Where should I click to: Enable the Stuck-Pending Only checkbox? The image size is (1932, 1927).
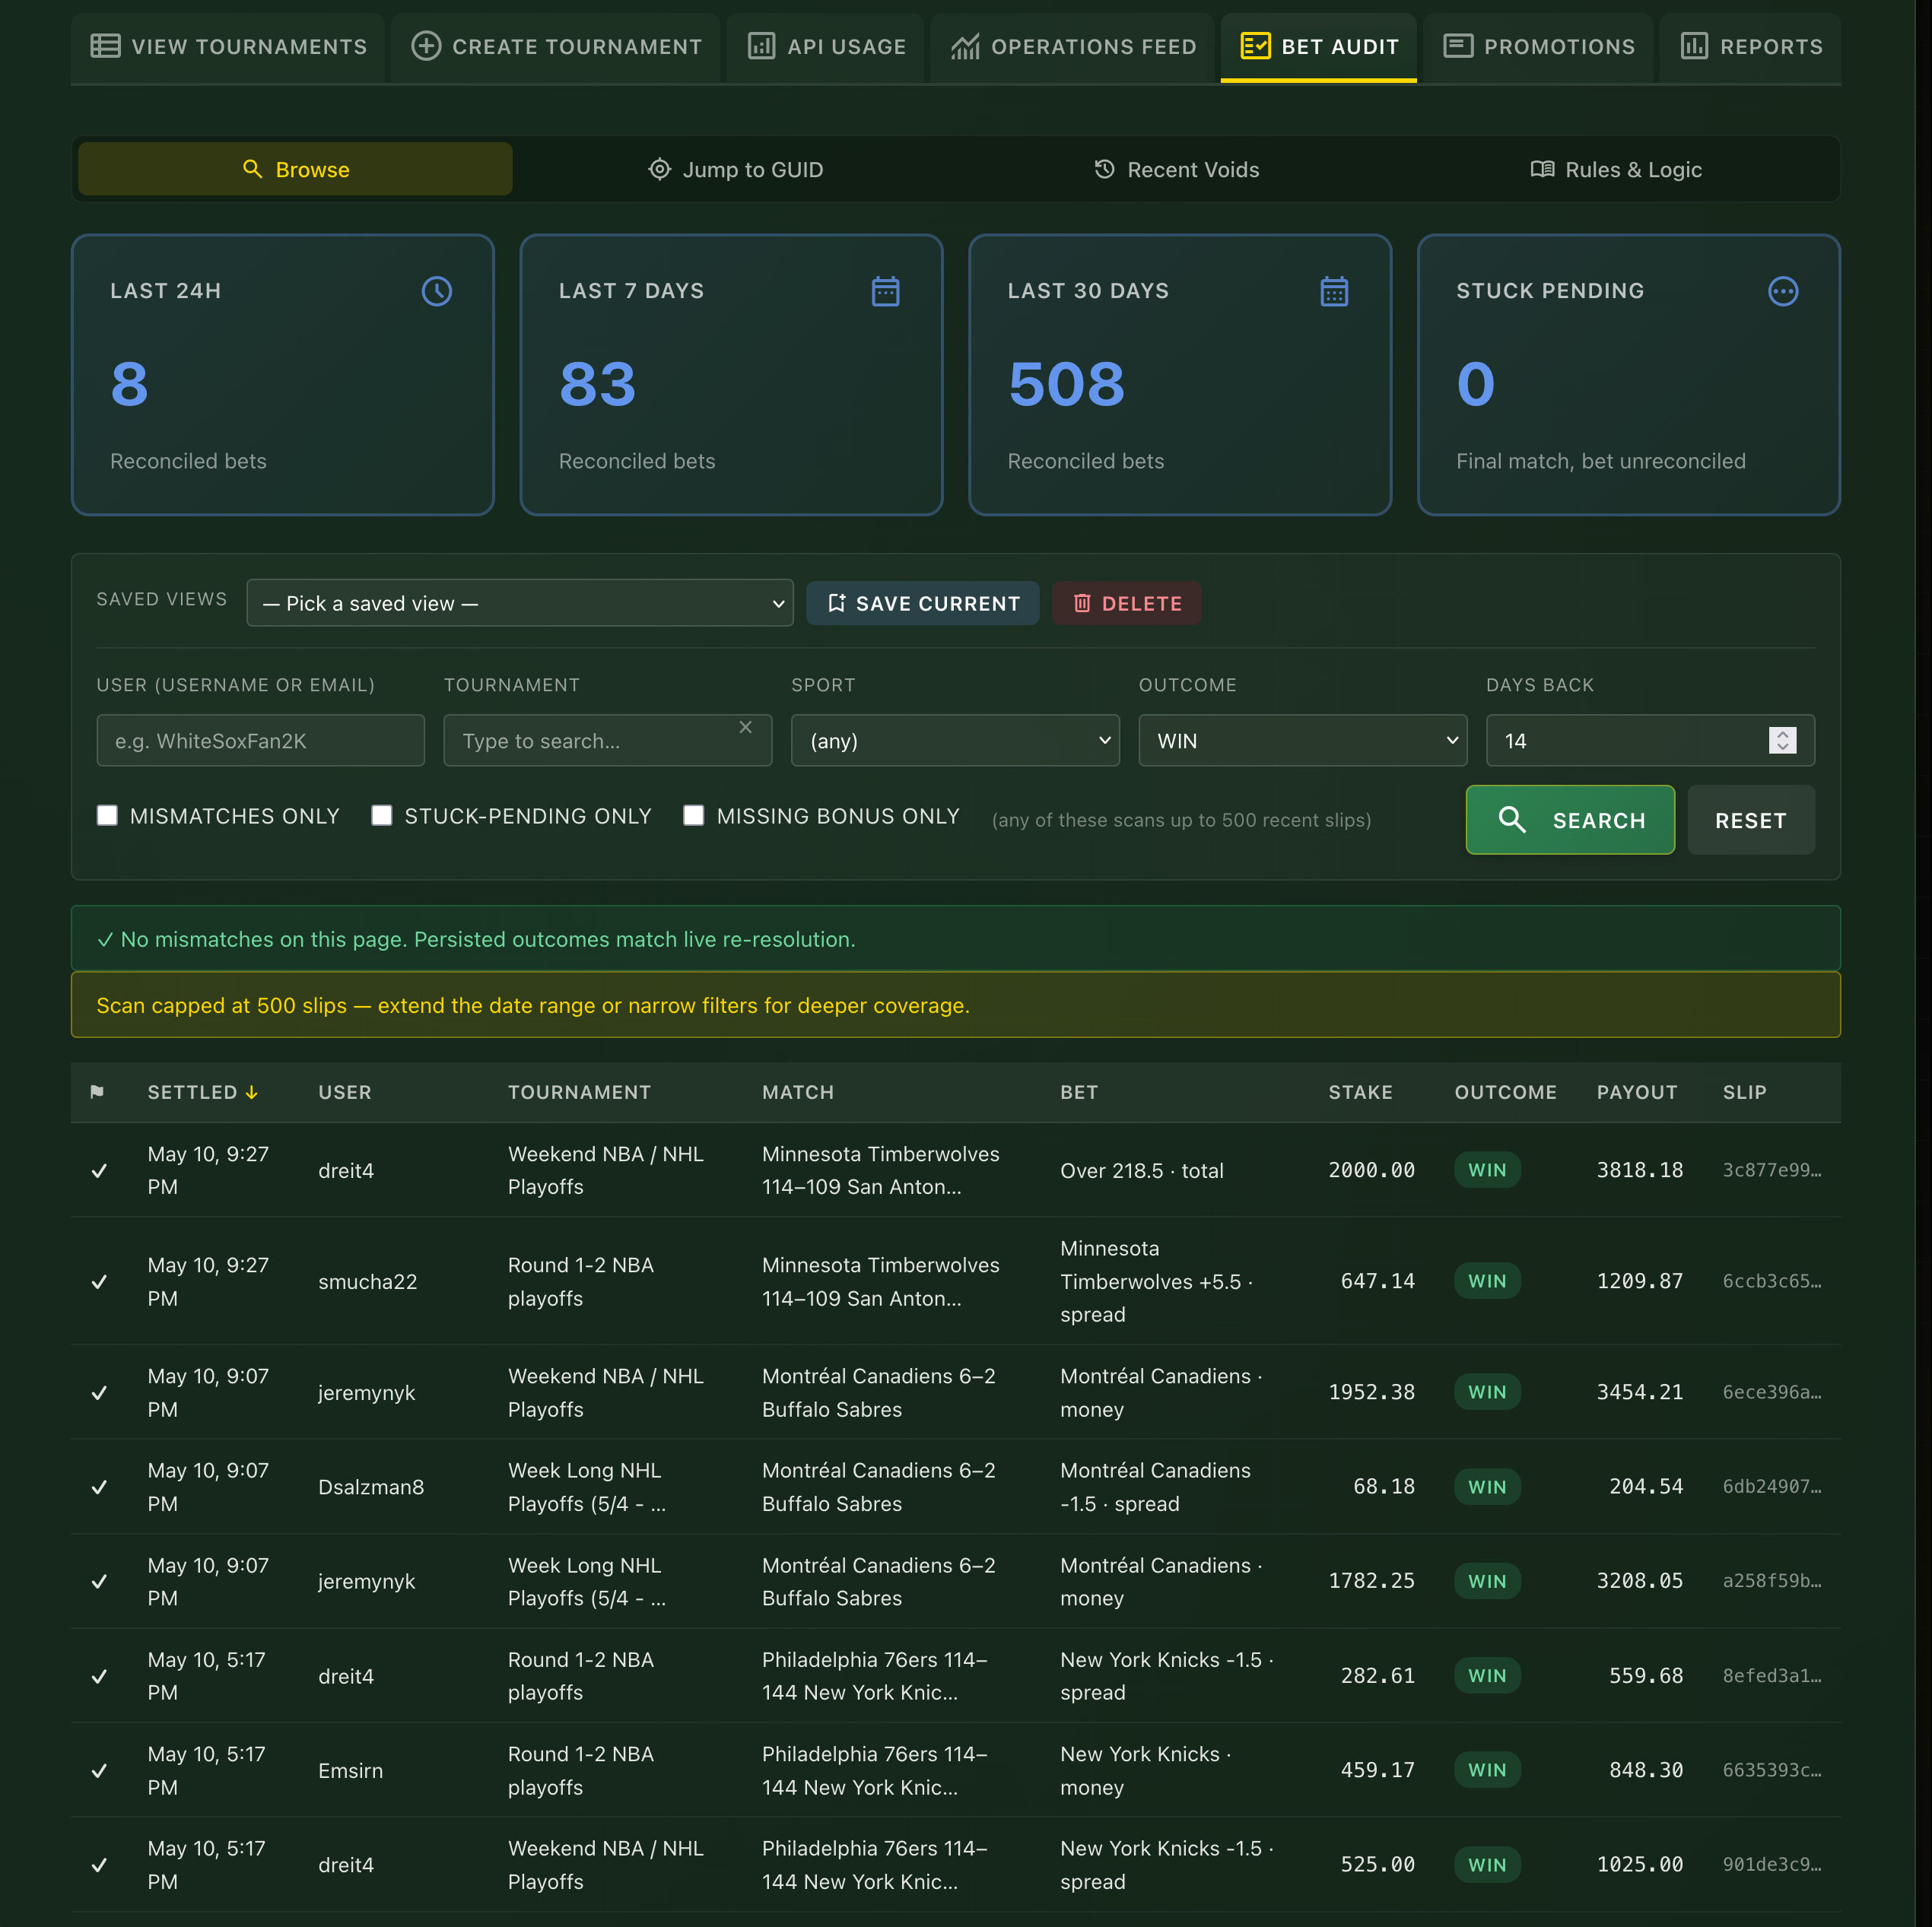(x=381, y=815)
